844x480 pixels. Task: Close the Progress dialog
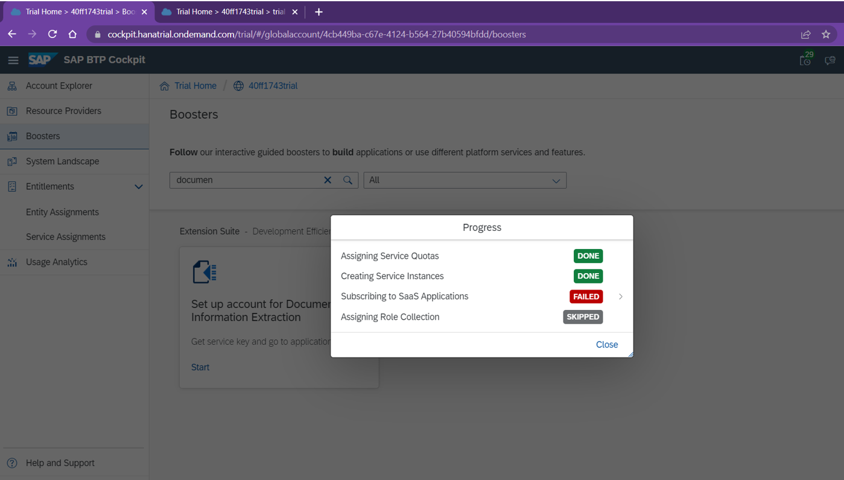(606, 344)
